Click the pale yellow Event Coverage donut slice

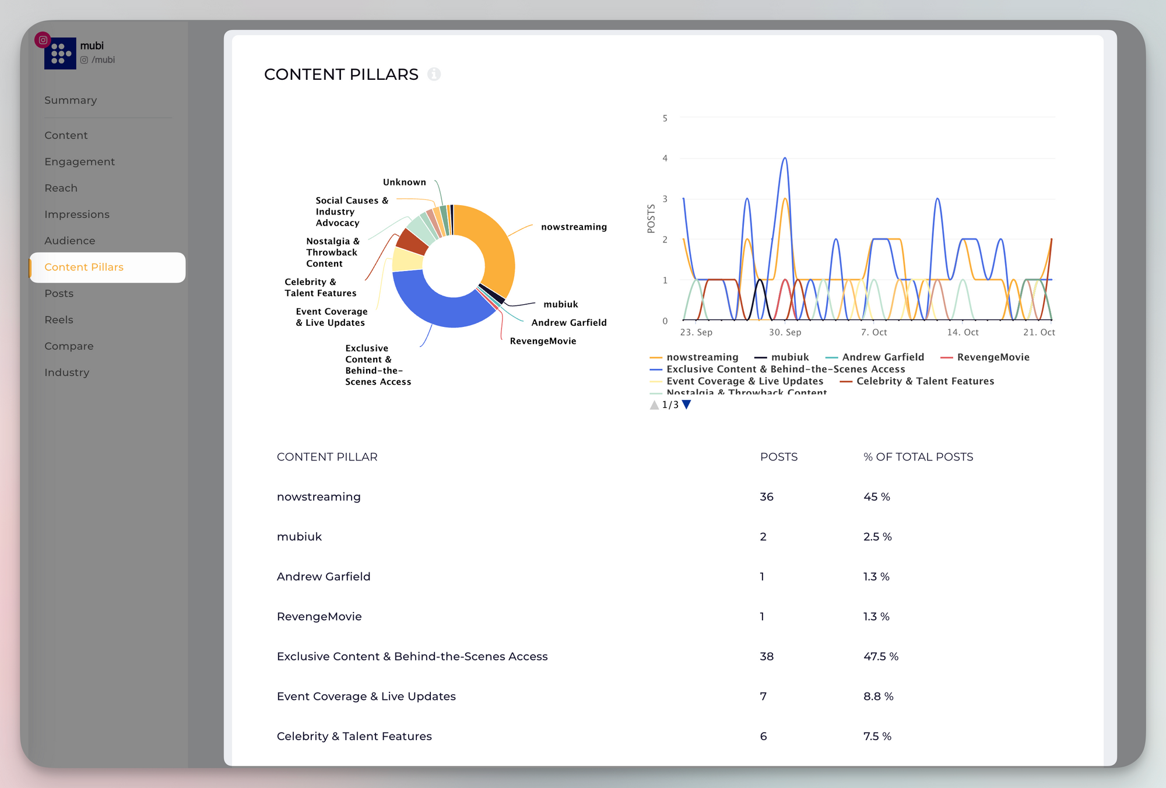(406, 260)
